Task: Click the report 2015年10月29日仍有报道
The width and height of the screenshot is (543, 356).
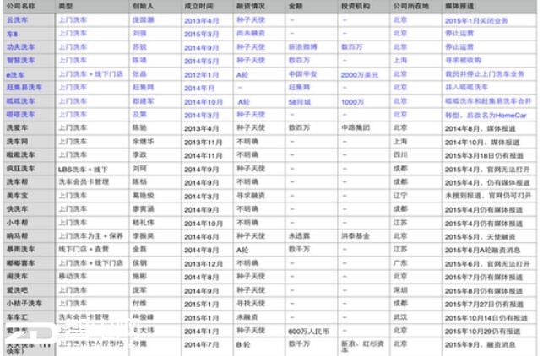Action: pyautogui.click(x=482, y=331)
